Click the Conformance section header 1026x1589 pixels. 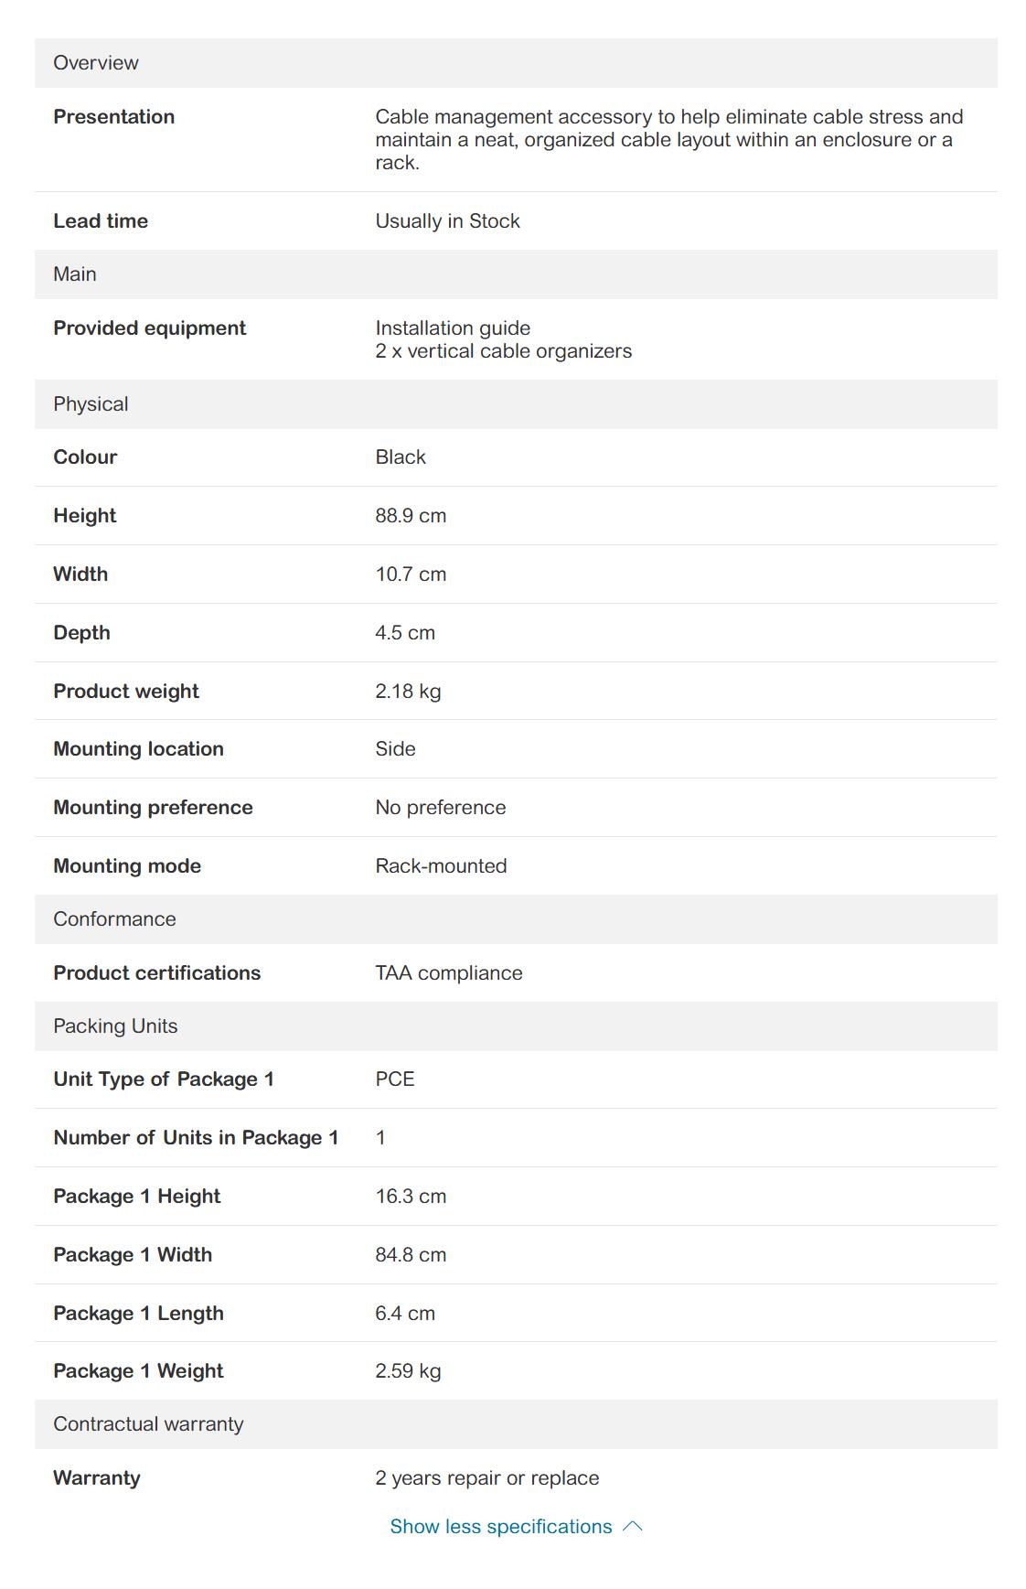coord(114,919)
